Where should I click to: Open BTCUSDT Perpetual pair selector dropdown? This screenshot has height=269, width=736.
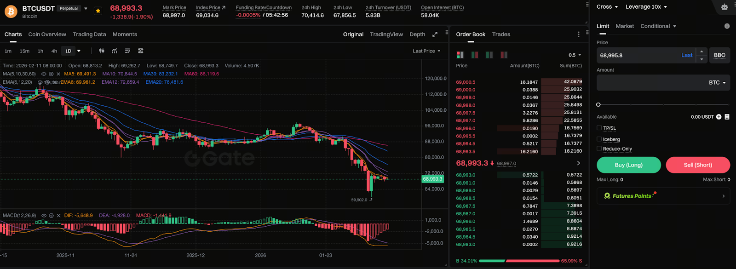click(86, 8)
